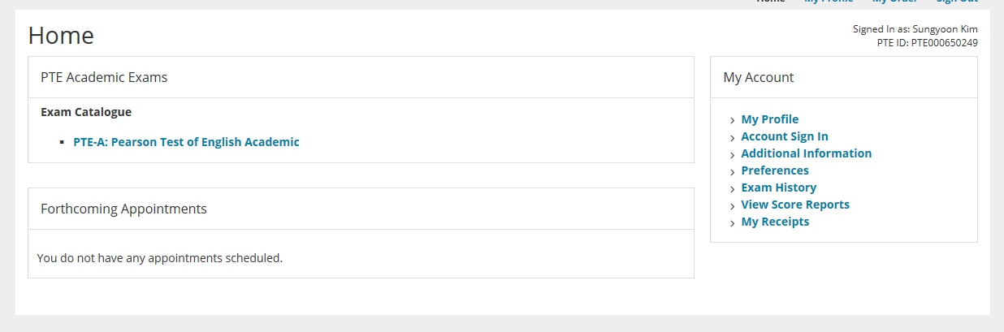View the Exam History page
Image resolution: width=1004 pixels, height=332 pixels.
coord(778,188)
